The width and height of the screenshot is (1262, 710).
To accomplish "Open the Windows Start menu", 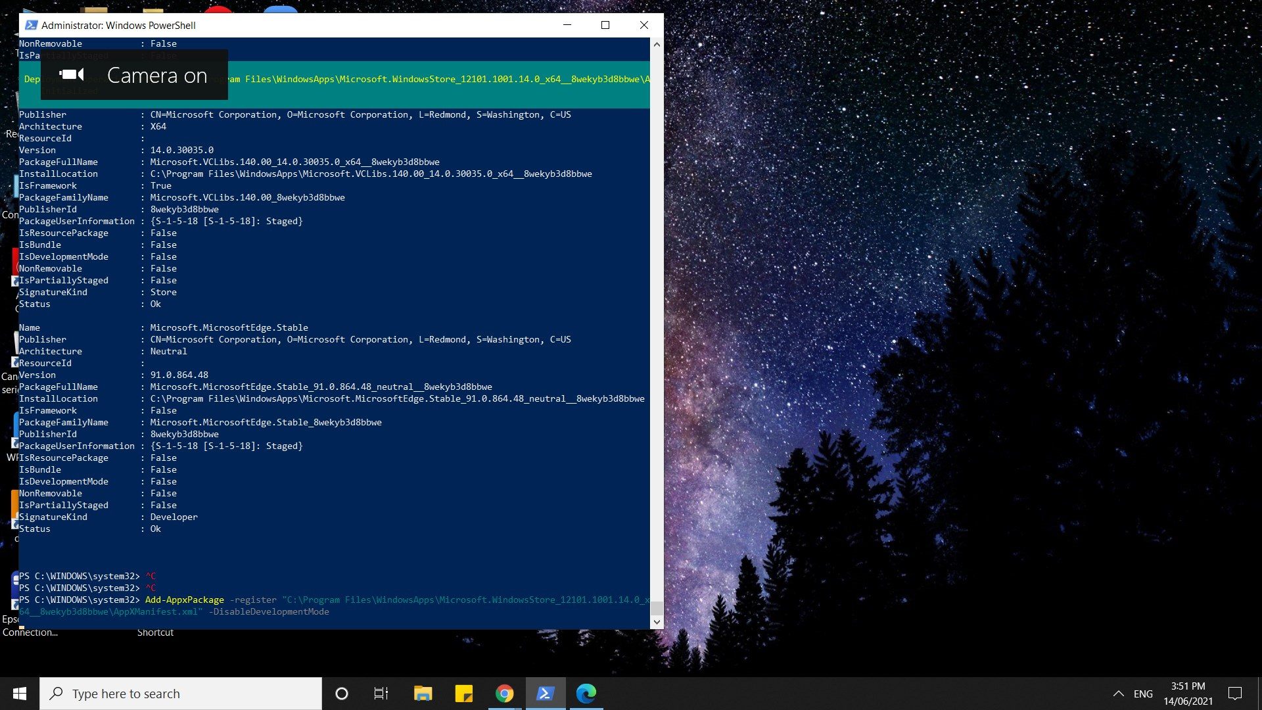I will (x=20, y=694).
